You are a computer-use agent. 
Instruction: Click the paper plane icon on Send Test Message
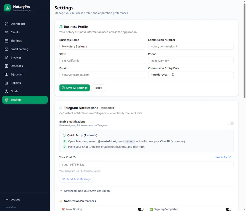63,179
